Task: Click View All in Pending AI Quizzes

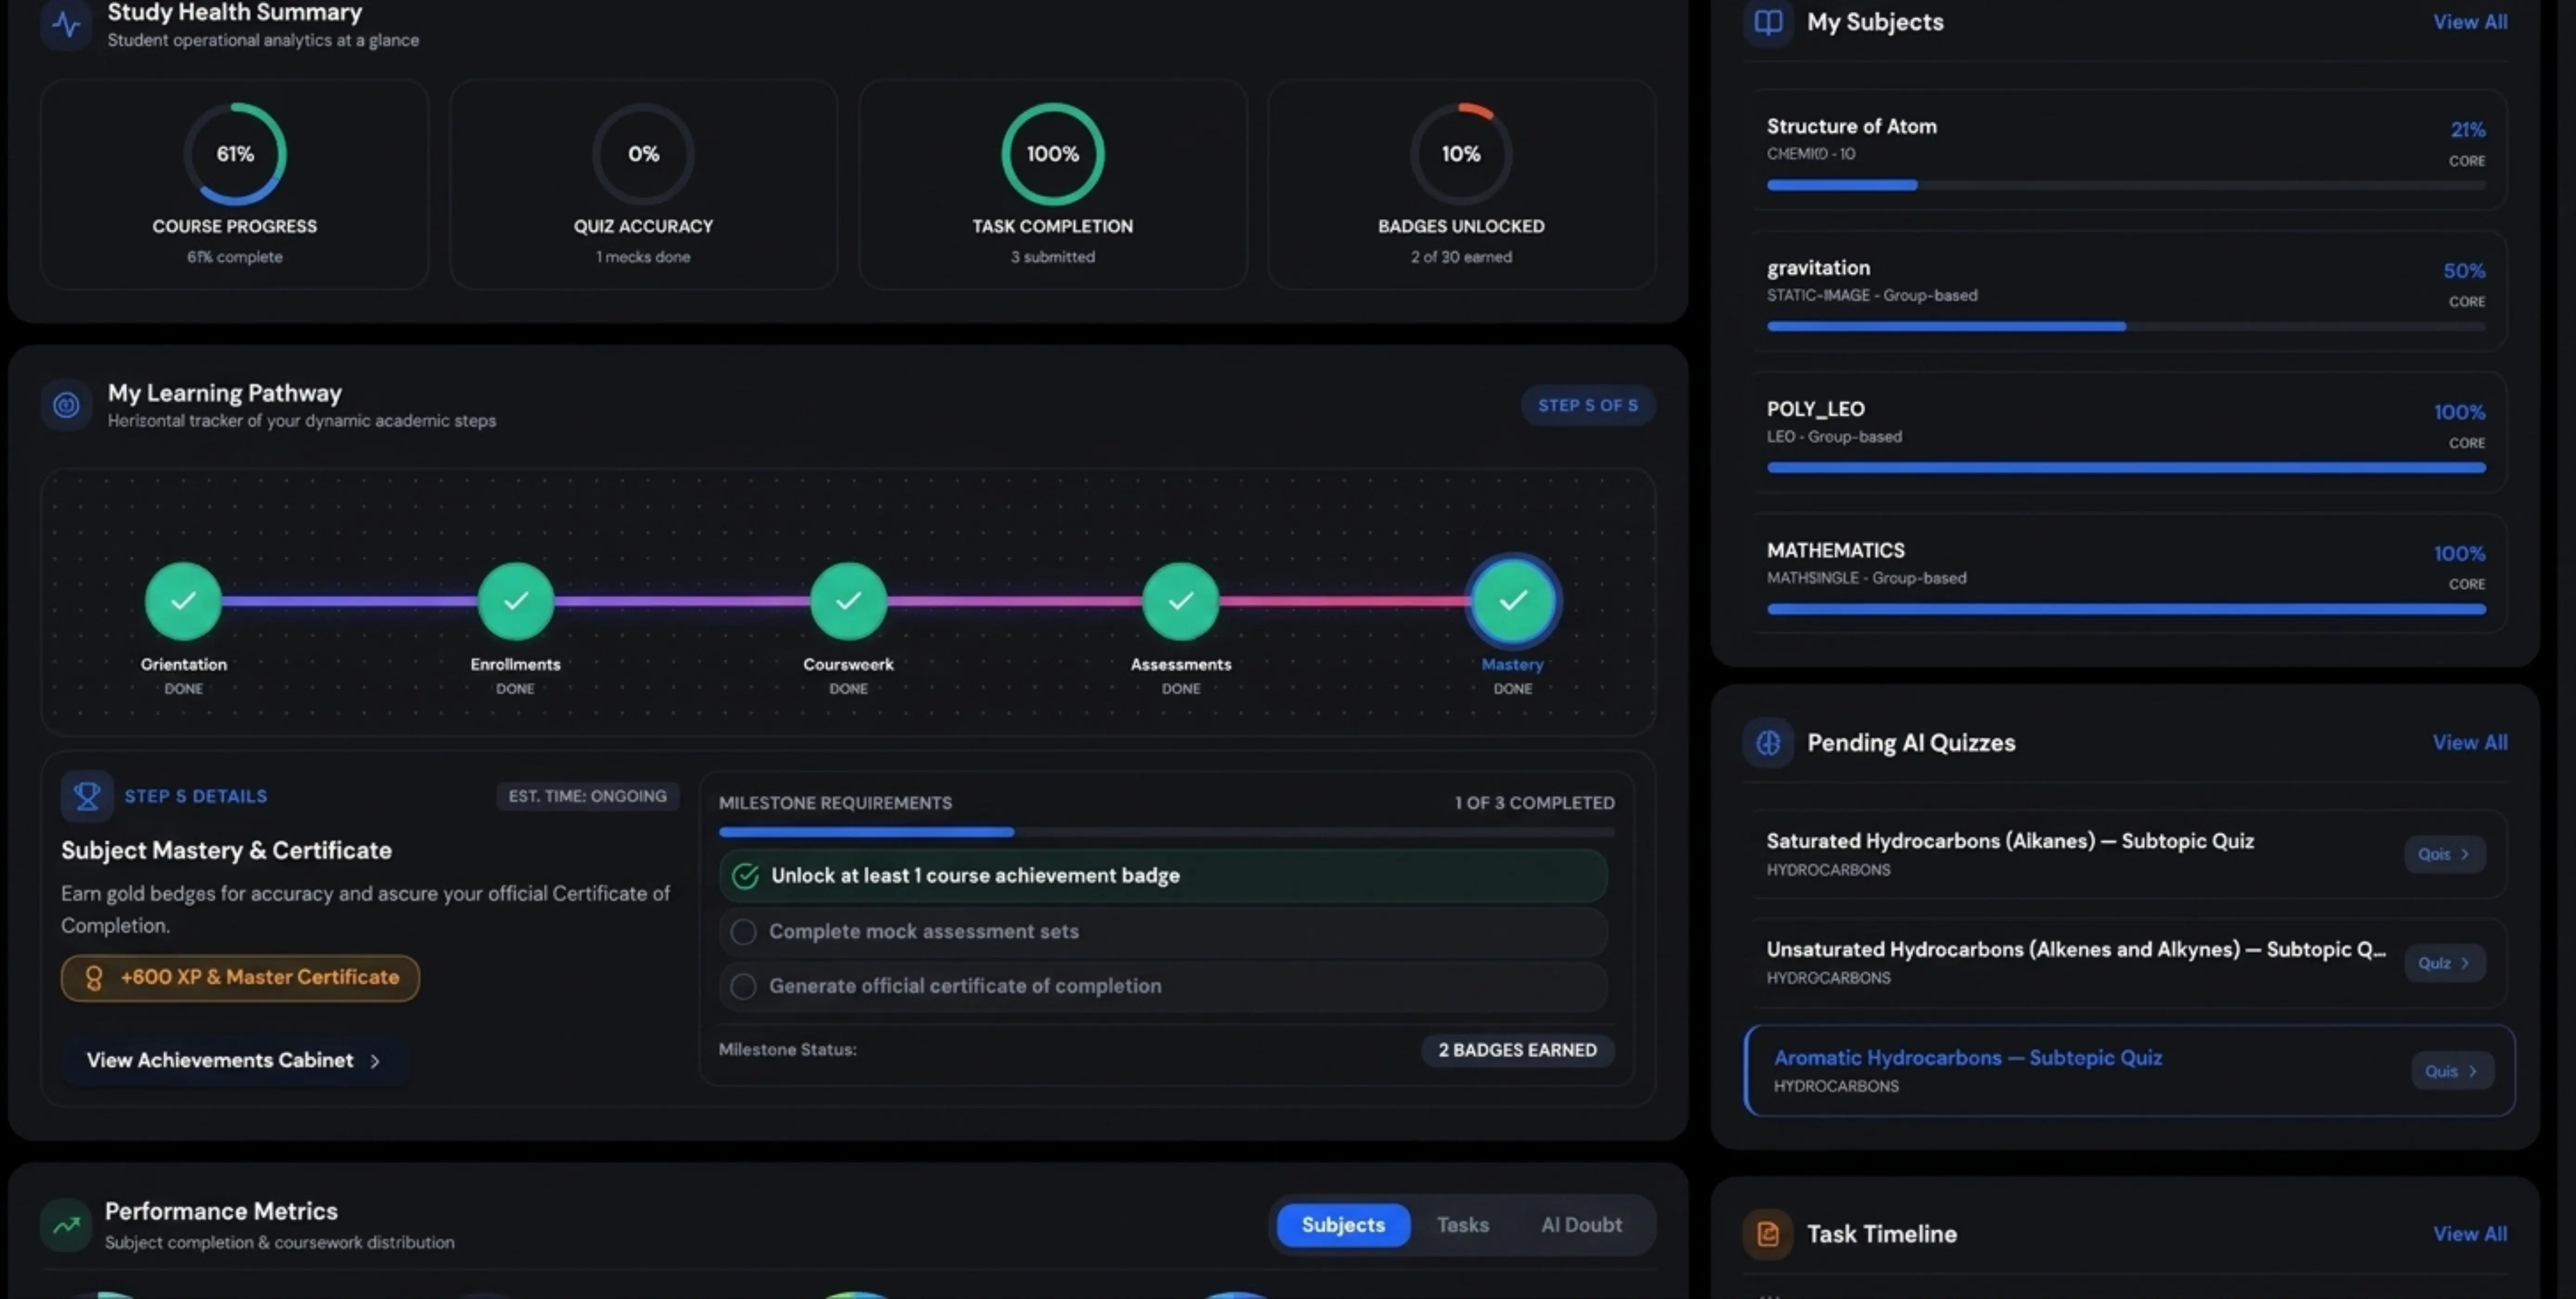Action: click(2469, 742)
